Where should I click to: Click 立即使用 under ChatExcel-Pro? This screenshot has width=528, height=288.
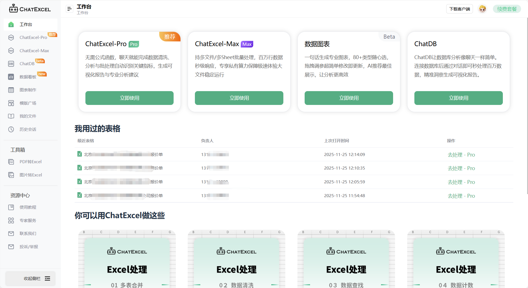(129, 98)
